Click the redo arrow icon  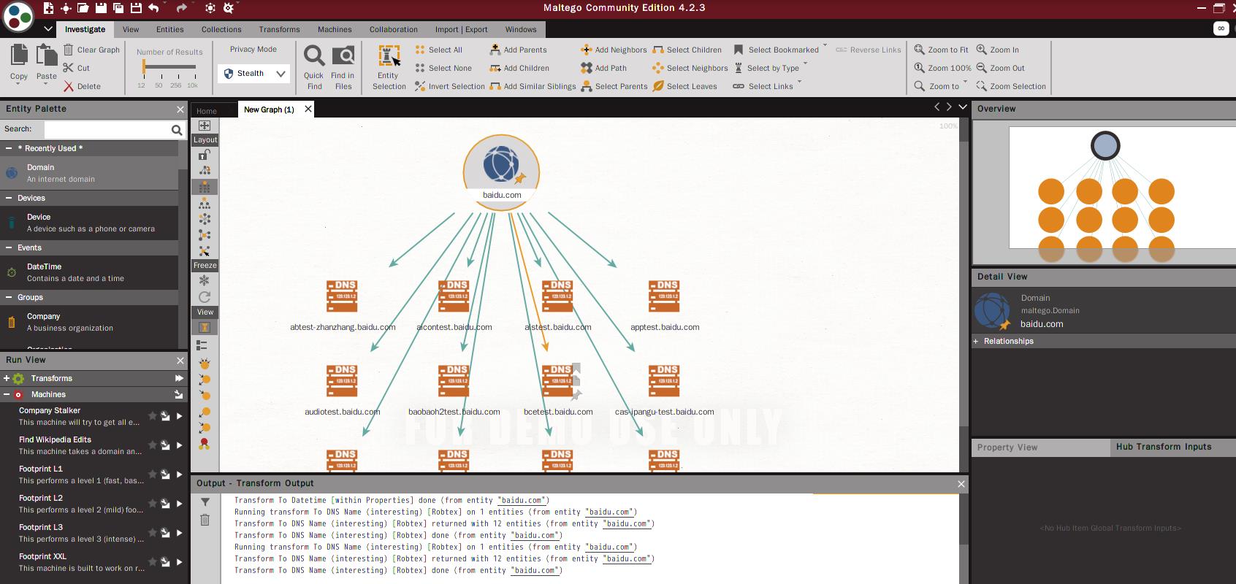click(x=181, y=8)
